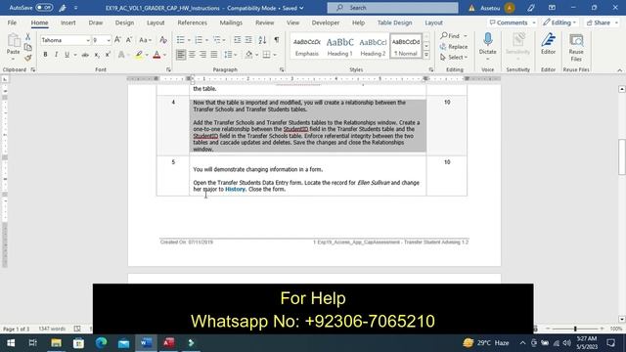Collapse the ribbon with the chevron

coord(619,70)
